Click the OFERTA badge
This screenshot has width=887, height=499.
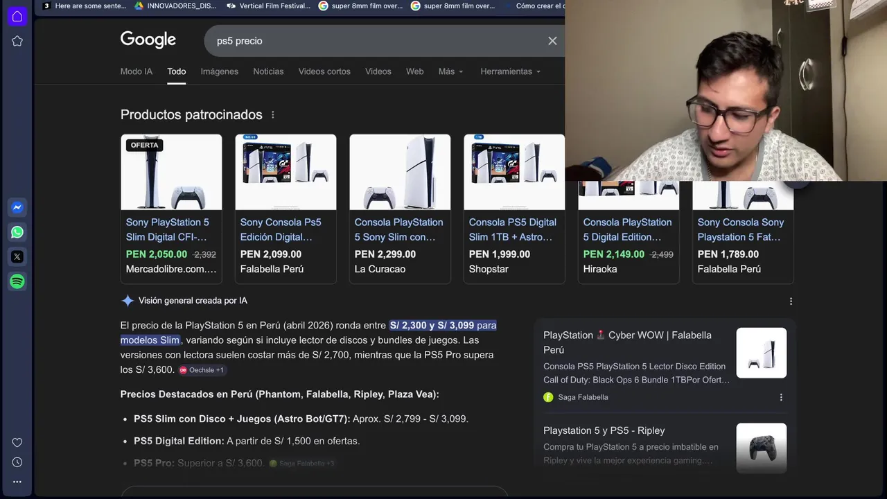(x=144, y=145)
